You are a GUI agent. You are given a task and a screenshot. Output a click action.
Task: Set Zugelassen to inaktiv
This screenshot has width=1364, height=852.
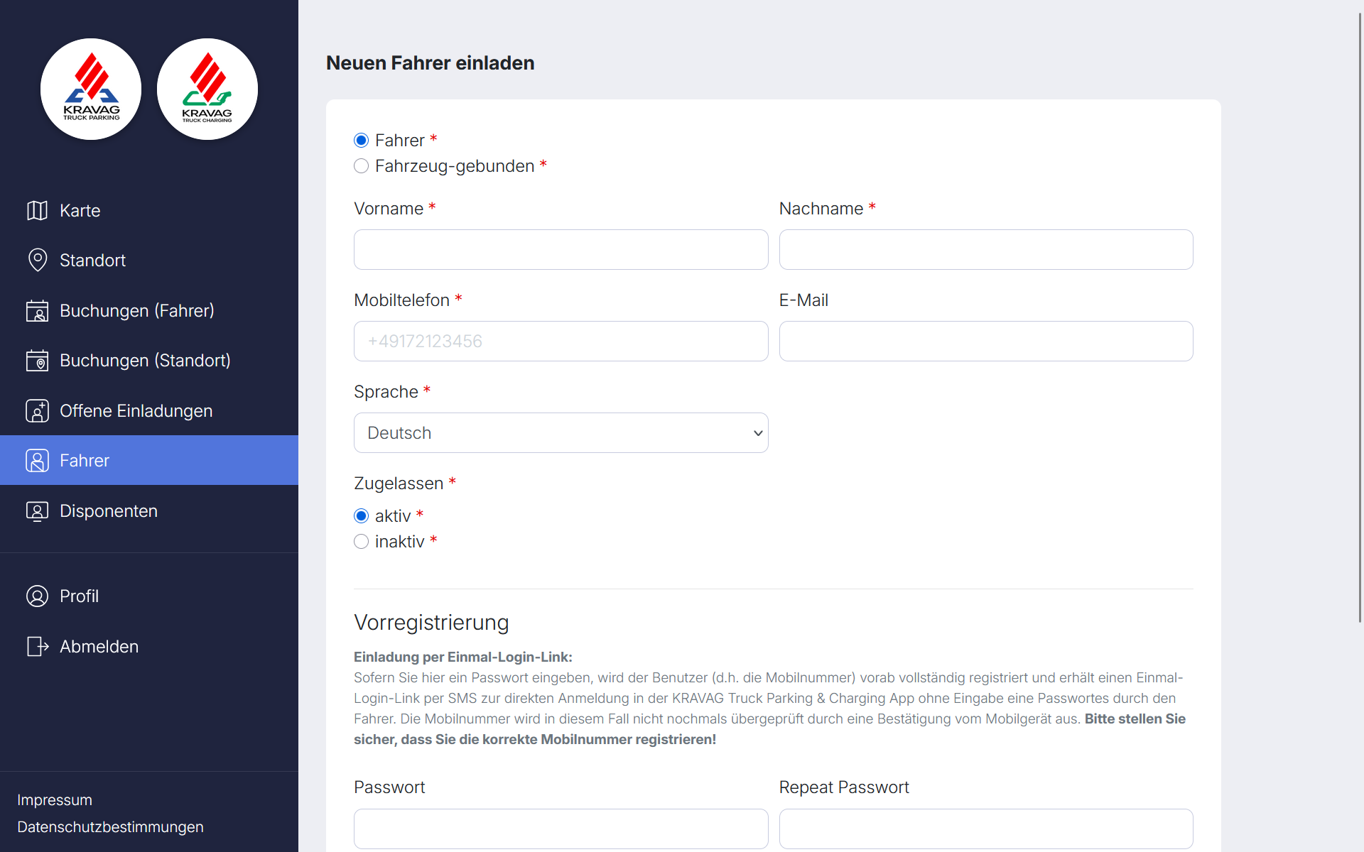point(361,541)
